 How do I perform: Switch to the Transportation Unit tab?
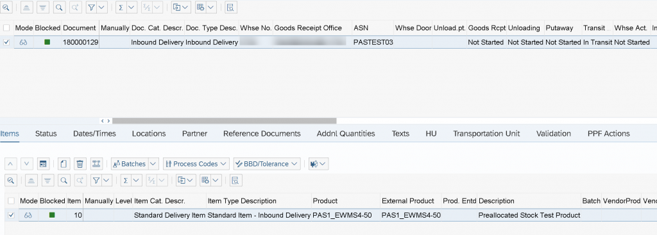click(x=486, y=134)
